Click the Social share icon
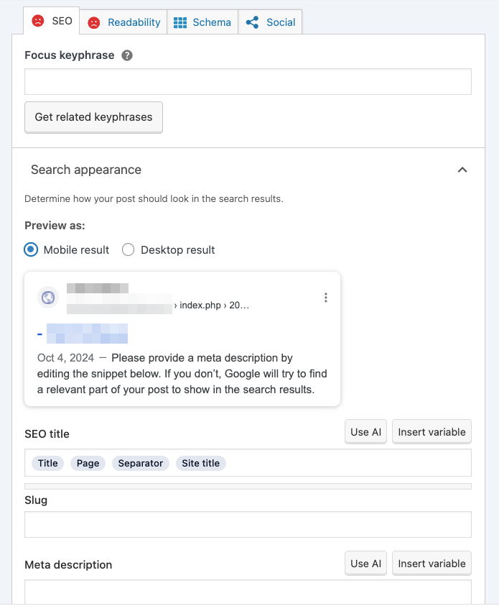499x606 pixels. tap(251, 22)
